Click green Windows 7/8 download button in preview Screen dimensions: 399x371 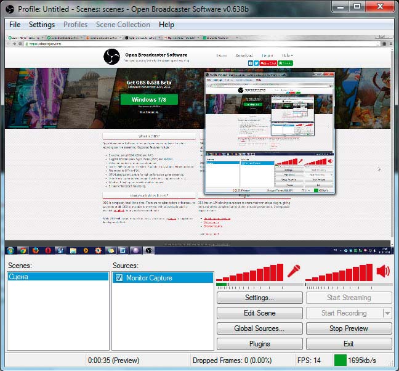(x=149, y=100)
